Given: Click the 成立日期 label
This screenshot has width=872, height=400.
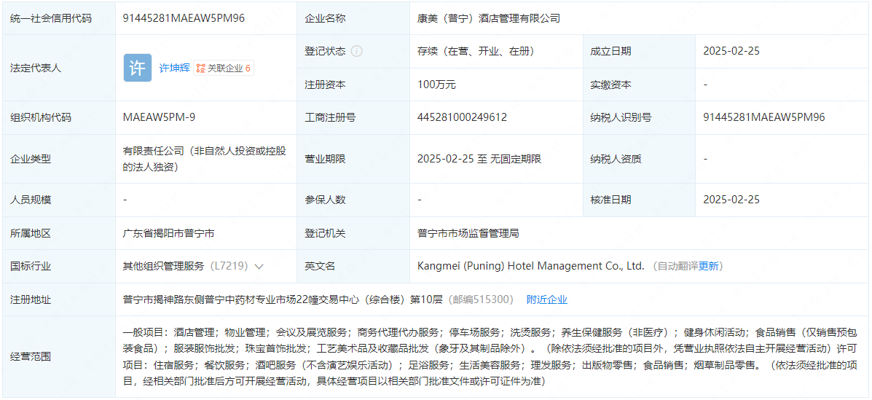Looking at the screenshot, I should [610, 51].
